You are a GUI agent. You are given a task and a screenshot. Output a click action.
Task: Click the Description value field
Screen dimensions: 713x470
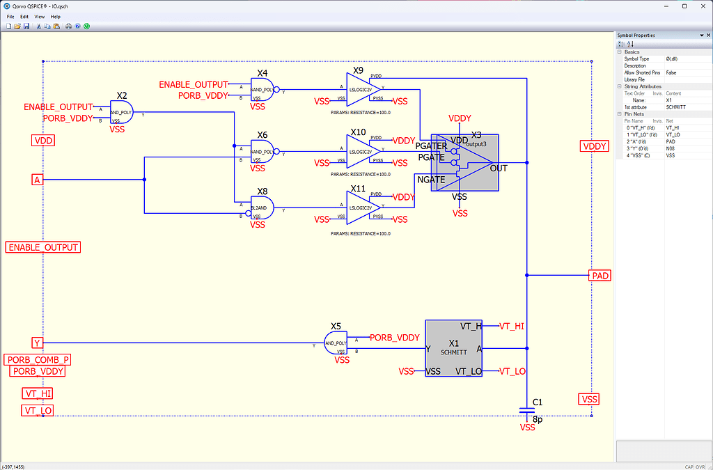[682, 65]
